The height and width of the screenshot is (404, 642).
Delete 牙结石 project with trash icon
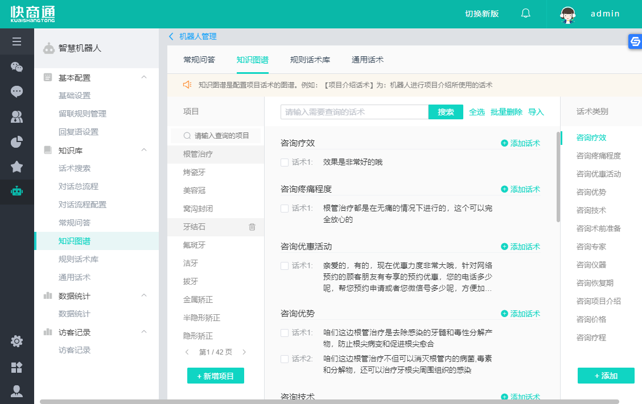coord(252,227)
